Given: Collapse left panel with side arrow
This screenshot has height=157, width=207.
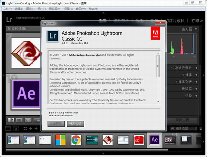Looking at the screenshot, I should tap(3, 75).
